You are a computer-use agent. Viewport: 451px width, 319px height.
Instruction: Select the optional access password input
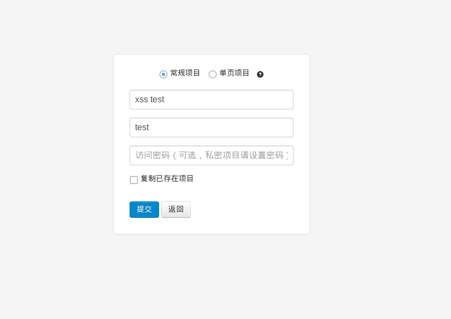[211, 155]
